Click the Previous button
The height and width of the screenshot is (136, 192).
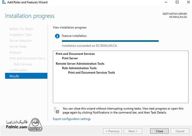pyautogui.click(x=112, y=131)
